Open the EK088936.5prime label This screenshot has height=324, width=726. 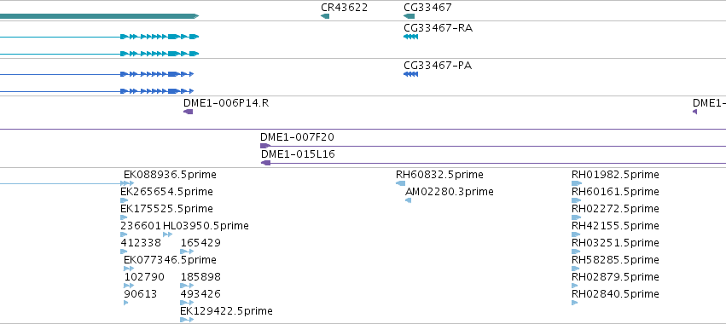pos(170,175)
